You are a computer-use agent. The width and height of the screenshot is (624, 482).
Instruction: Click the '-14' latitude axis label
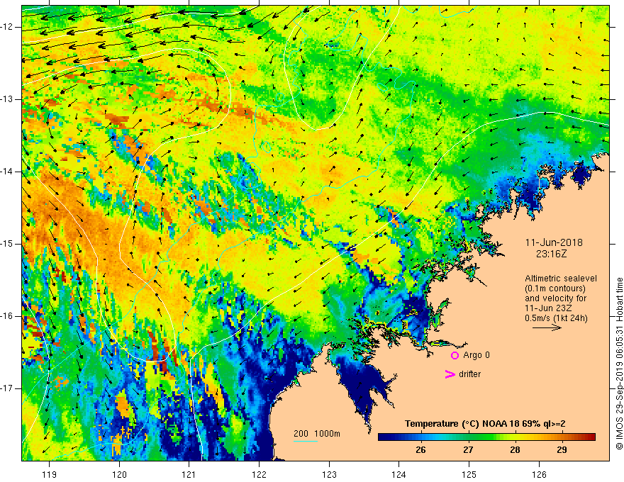[x=7, y=172]
